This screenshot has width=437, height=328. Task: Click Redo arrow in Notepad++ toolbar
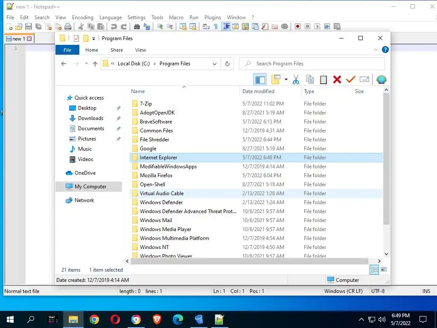[123, 26]
